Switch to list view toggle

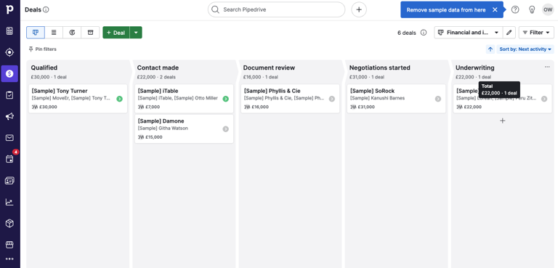(54, 33)
